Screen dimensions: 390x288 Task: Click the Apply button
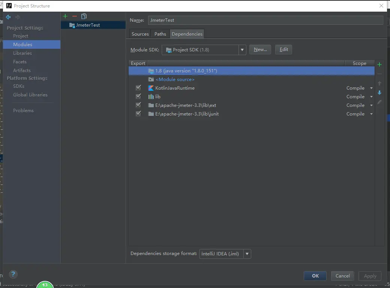pos(370,276)
